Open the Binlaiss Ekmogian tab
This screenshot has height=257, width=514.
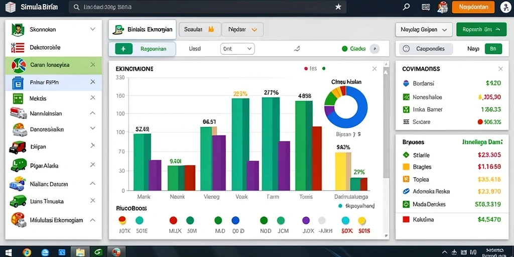point(142,30)
